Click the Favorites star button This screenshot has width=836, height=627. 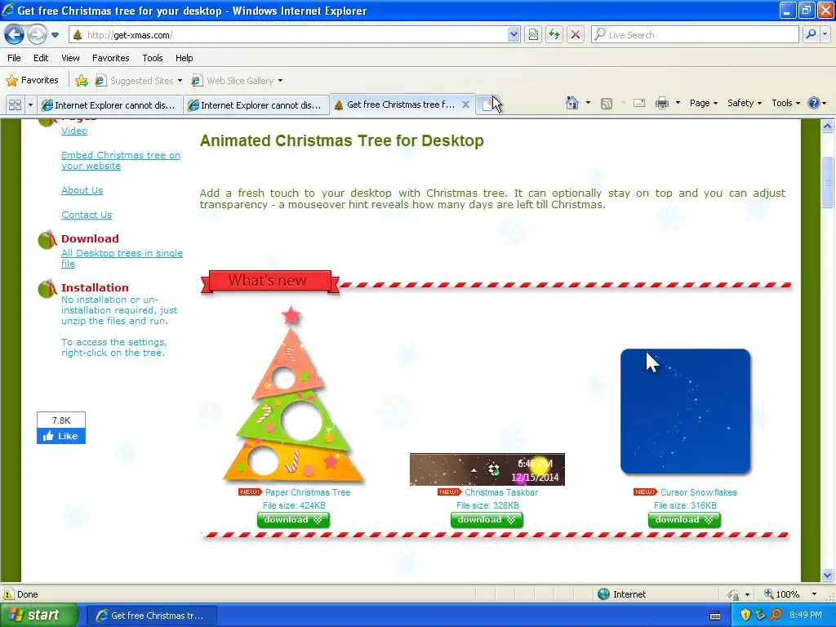(x=32, y=81)
